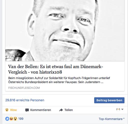Image resolution: width=128 pixels, height=124 pixels.
Task: Click the Wow emoji reaction button icon
Action: (x=7, y=110)
